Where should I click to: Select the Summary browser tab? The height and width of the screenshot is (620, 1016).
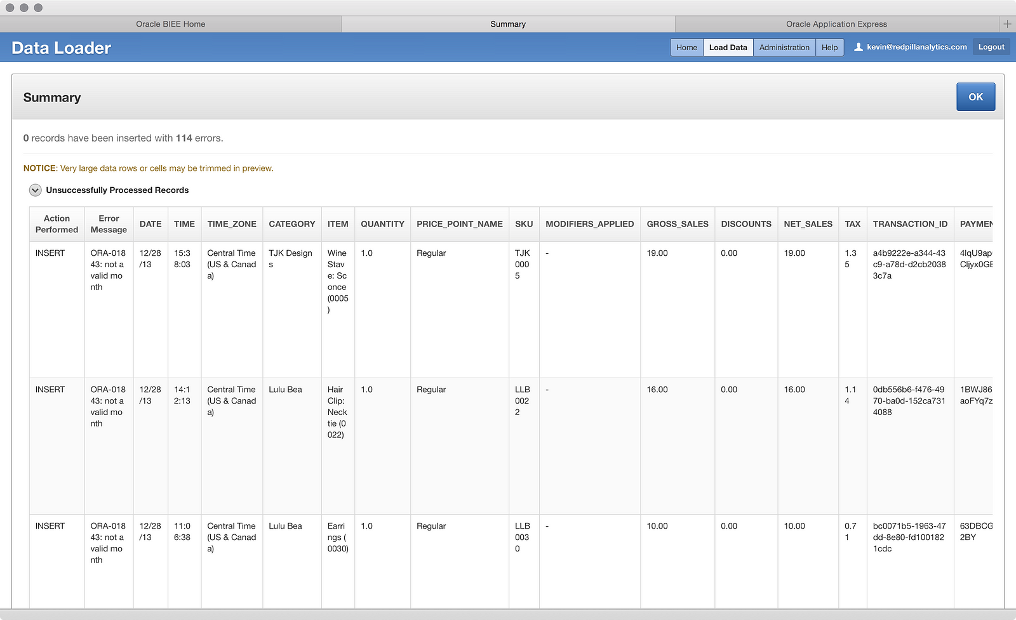pyautogui.click(x=508, y=24)
